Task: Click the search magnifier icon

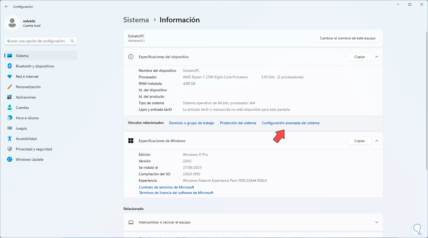Action: pos(72,41)
